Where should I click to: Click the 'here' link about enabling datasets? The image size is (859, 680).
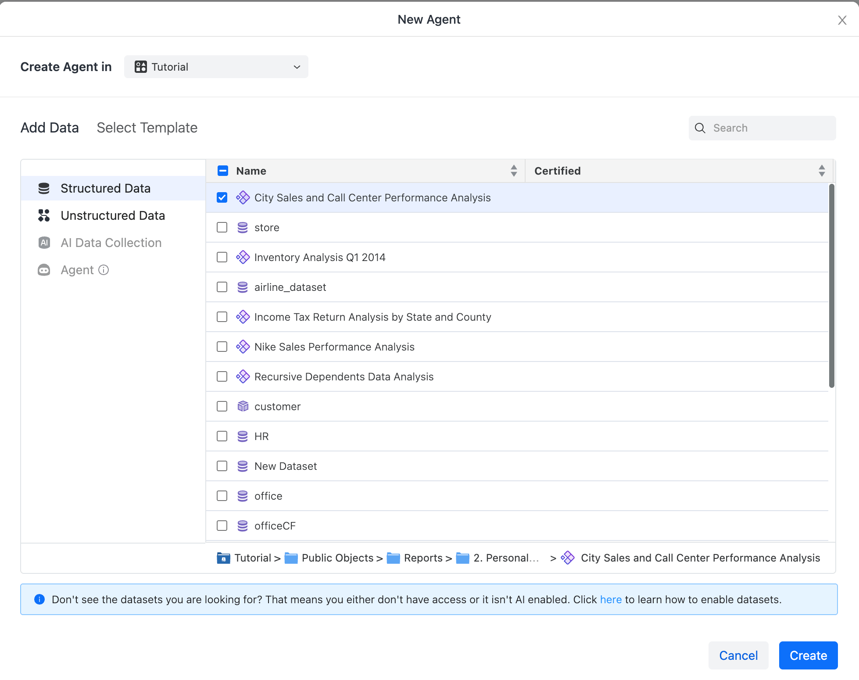point(611,600)
